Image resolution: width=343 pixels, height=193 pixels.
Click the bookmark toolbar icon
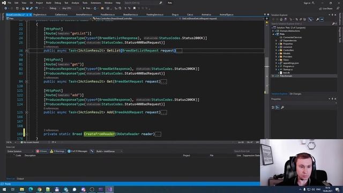(x=135, y=9)
